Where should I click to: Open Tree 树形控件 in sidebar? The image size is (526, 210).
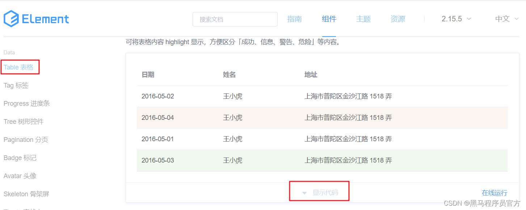pos(24,122)
